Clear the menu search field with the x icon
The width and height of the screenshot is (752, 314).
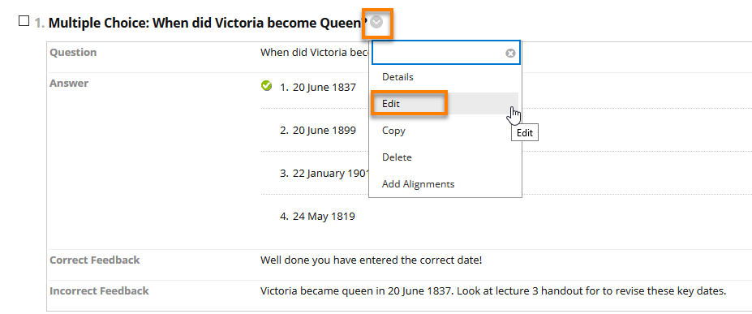510,54
